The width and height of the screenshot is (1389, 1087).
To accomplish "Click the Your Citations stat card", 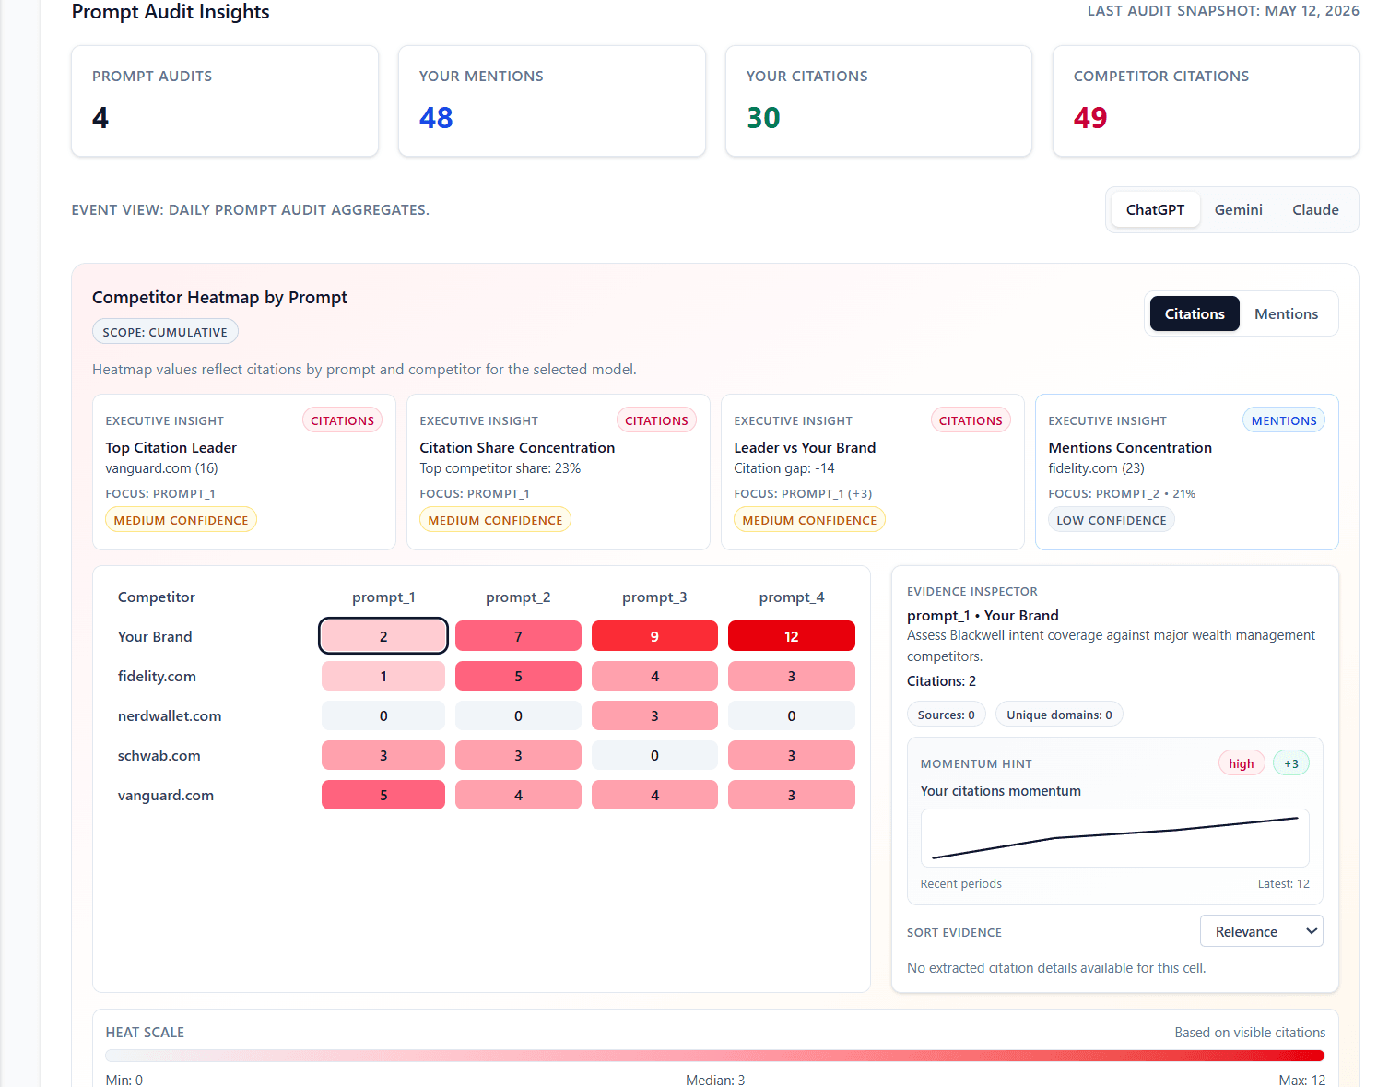I will pos(878,101).
